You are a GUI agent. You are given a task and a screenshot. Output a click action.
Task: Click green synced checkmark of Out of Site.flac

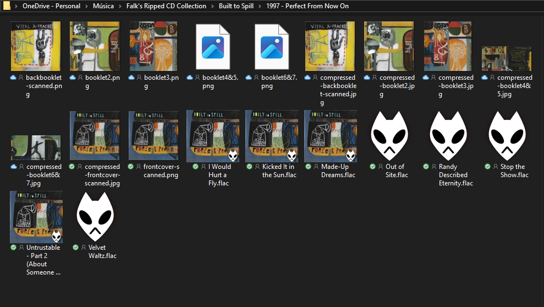pos(372,167)
